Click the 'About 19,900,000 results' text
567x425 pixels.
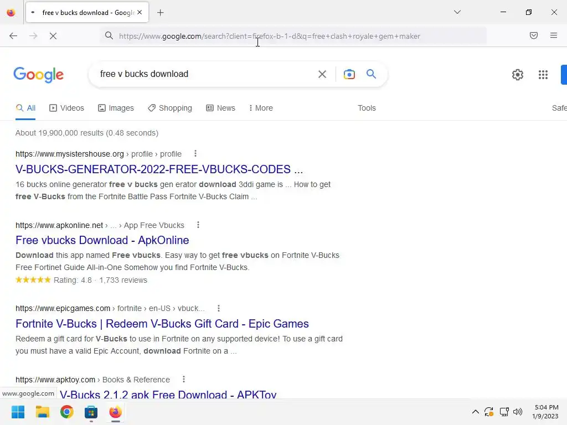[87, 133]
